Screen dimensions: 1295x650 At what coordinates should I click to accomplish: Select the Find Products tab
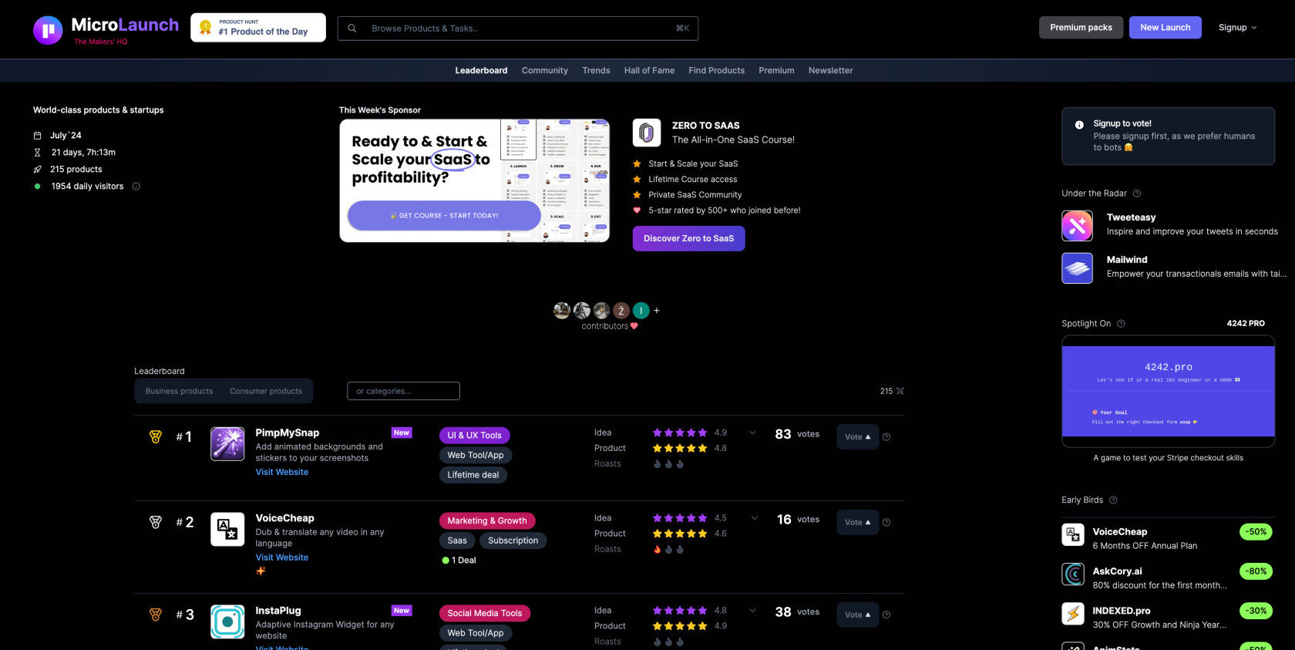pos(716,70)
